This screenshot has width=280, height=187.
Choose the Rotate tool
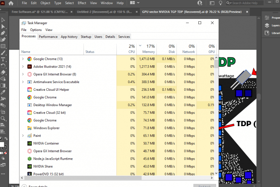pos(3,66)
